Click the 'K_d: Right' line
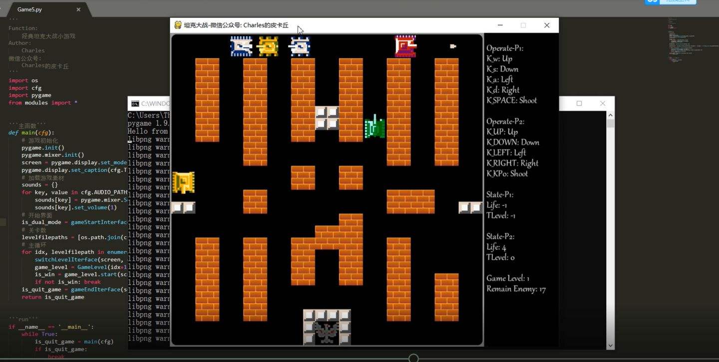The width and height of the screenshot is (719, 362). point(503,90)
